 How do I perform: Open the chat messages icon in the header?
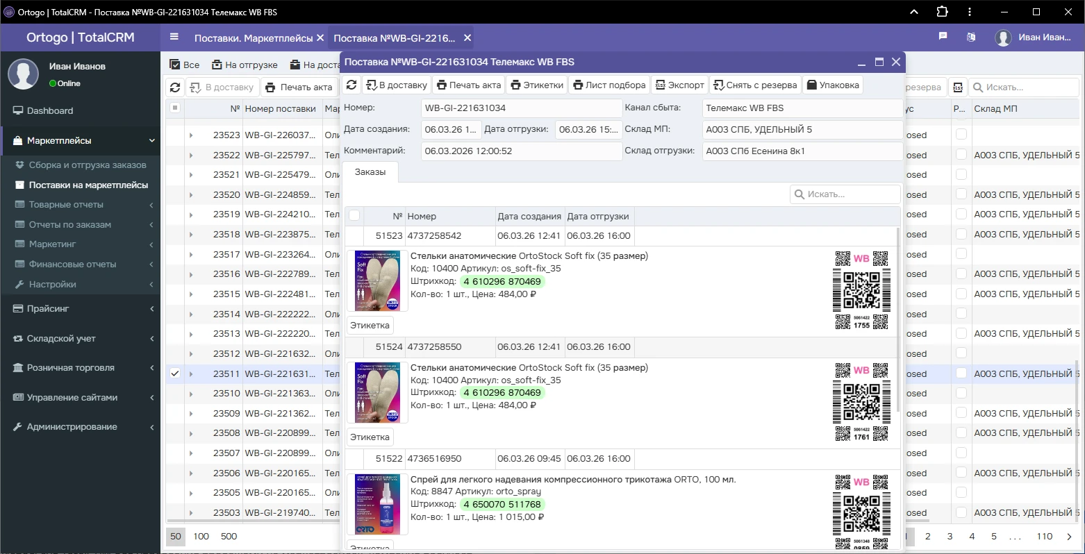(943, 37)
